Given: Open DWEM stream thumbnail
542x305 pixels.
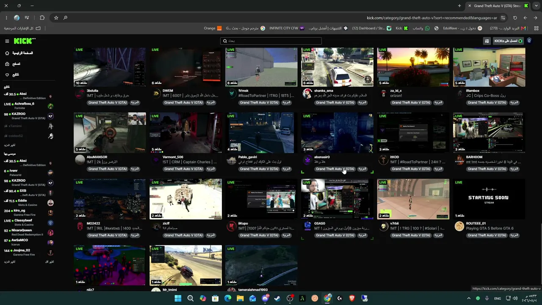Looking at the screenshot, I should (185, 67).
